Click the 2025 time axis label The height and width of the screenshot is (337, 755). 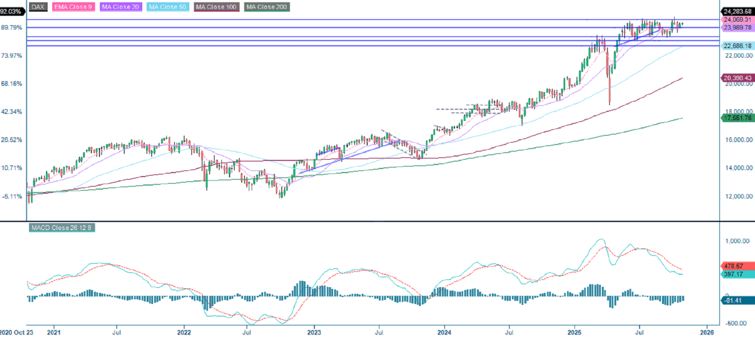click(575, 332)
